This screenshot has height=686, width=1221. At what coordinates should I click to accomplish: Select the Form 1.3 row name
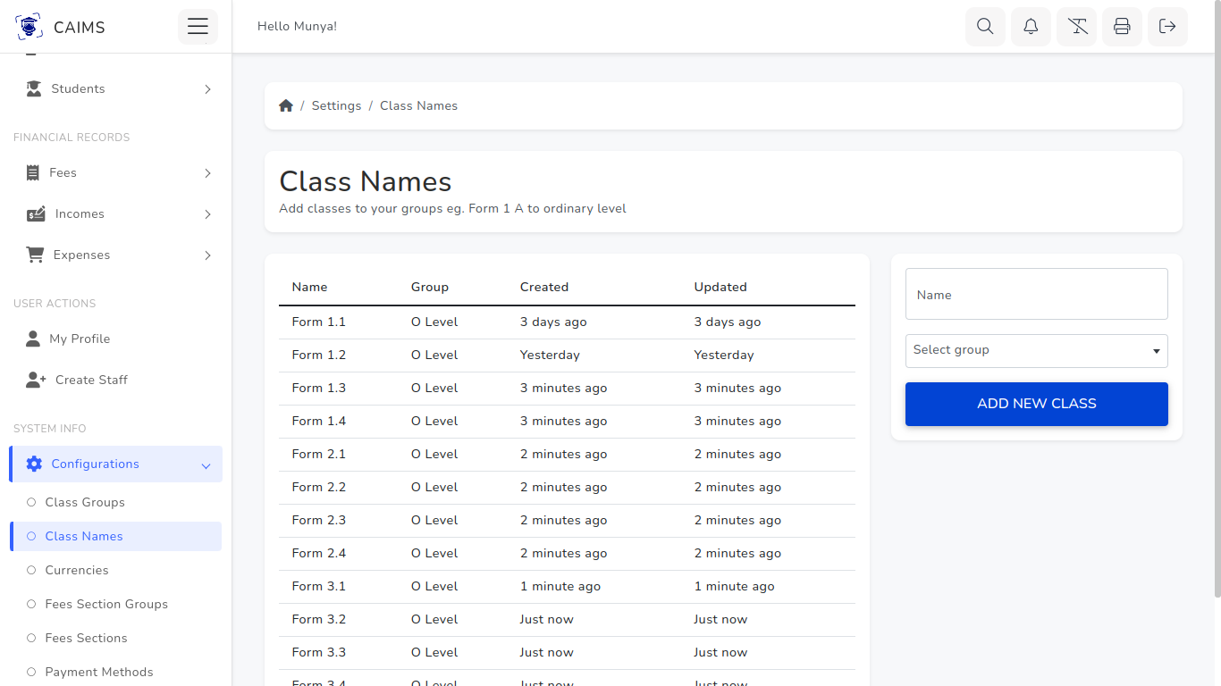(x=318, y=388)
